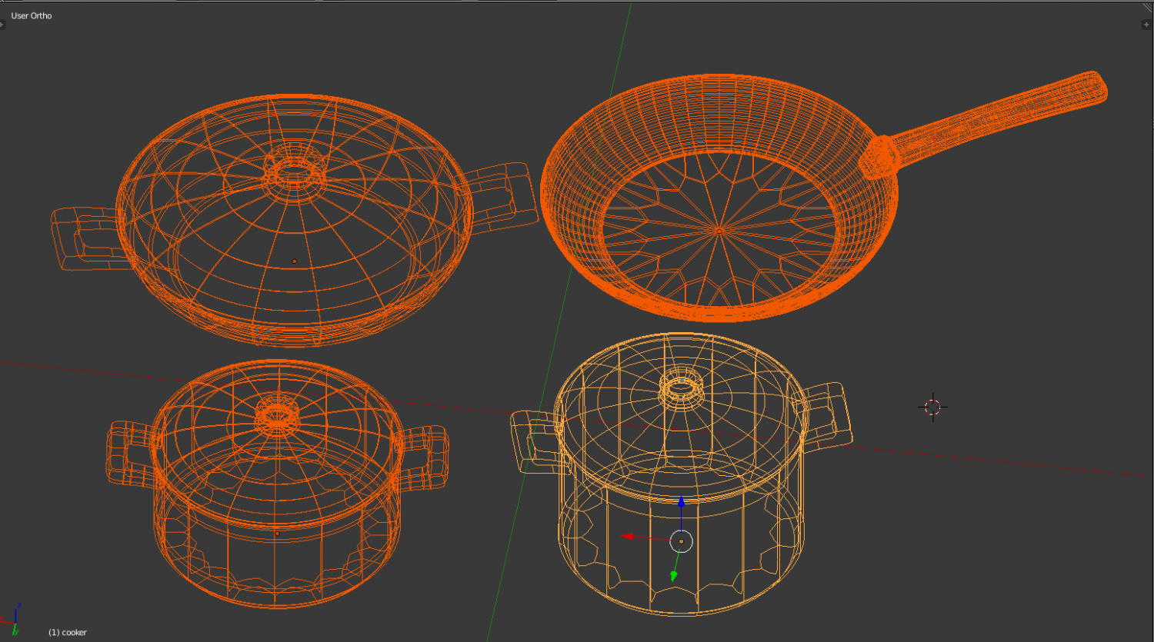Viewport: 1154px width, 642px height.
Task: Click the User Ortho viewport label
Action: 31,15
